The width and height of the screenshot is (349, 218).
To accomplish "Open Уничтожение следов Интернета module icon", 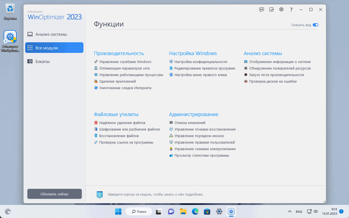I will [x=96, y=88].
